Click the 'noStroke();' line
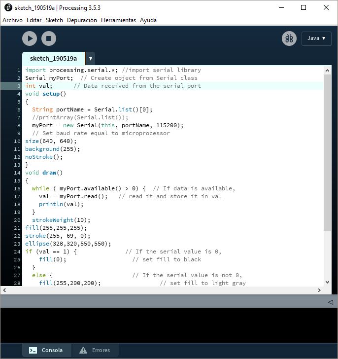Viewport: 338px width, 359px height. (x=44, y=157)
